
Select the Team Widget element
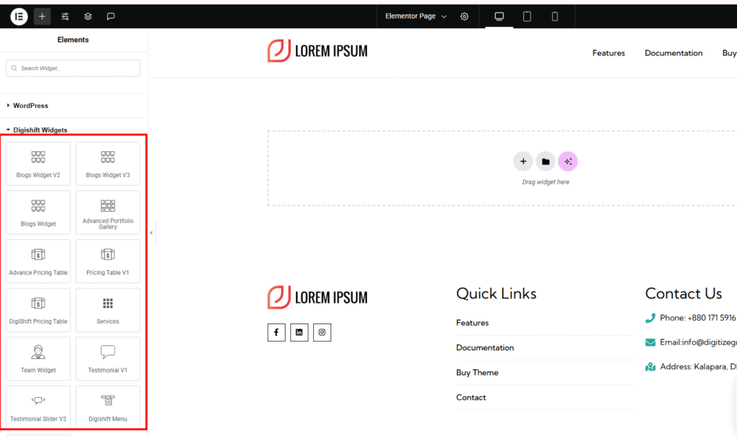38,359
